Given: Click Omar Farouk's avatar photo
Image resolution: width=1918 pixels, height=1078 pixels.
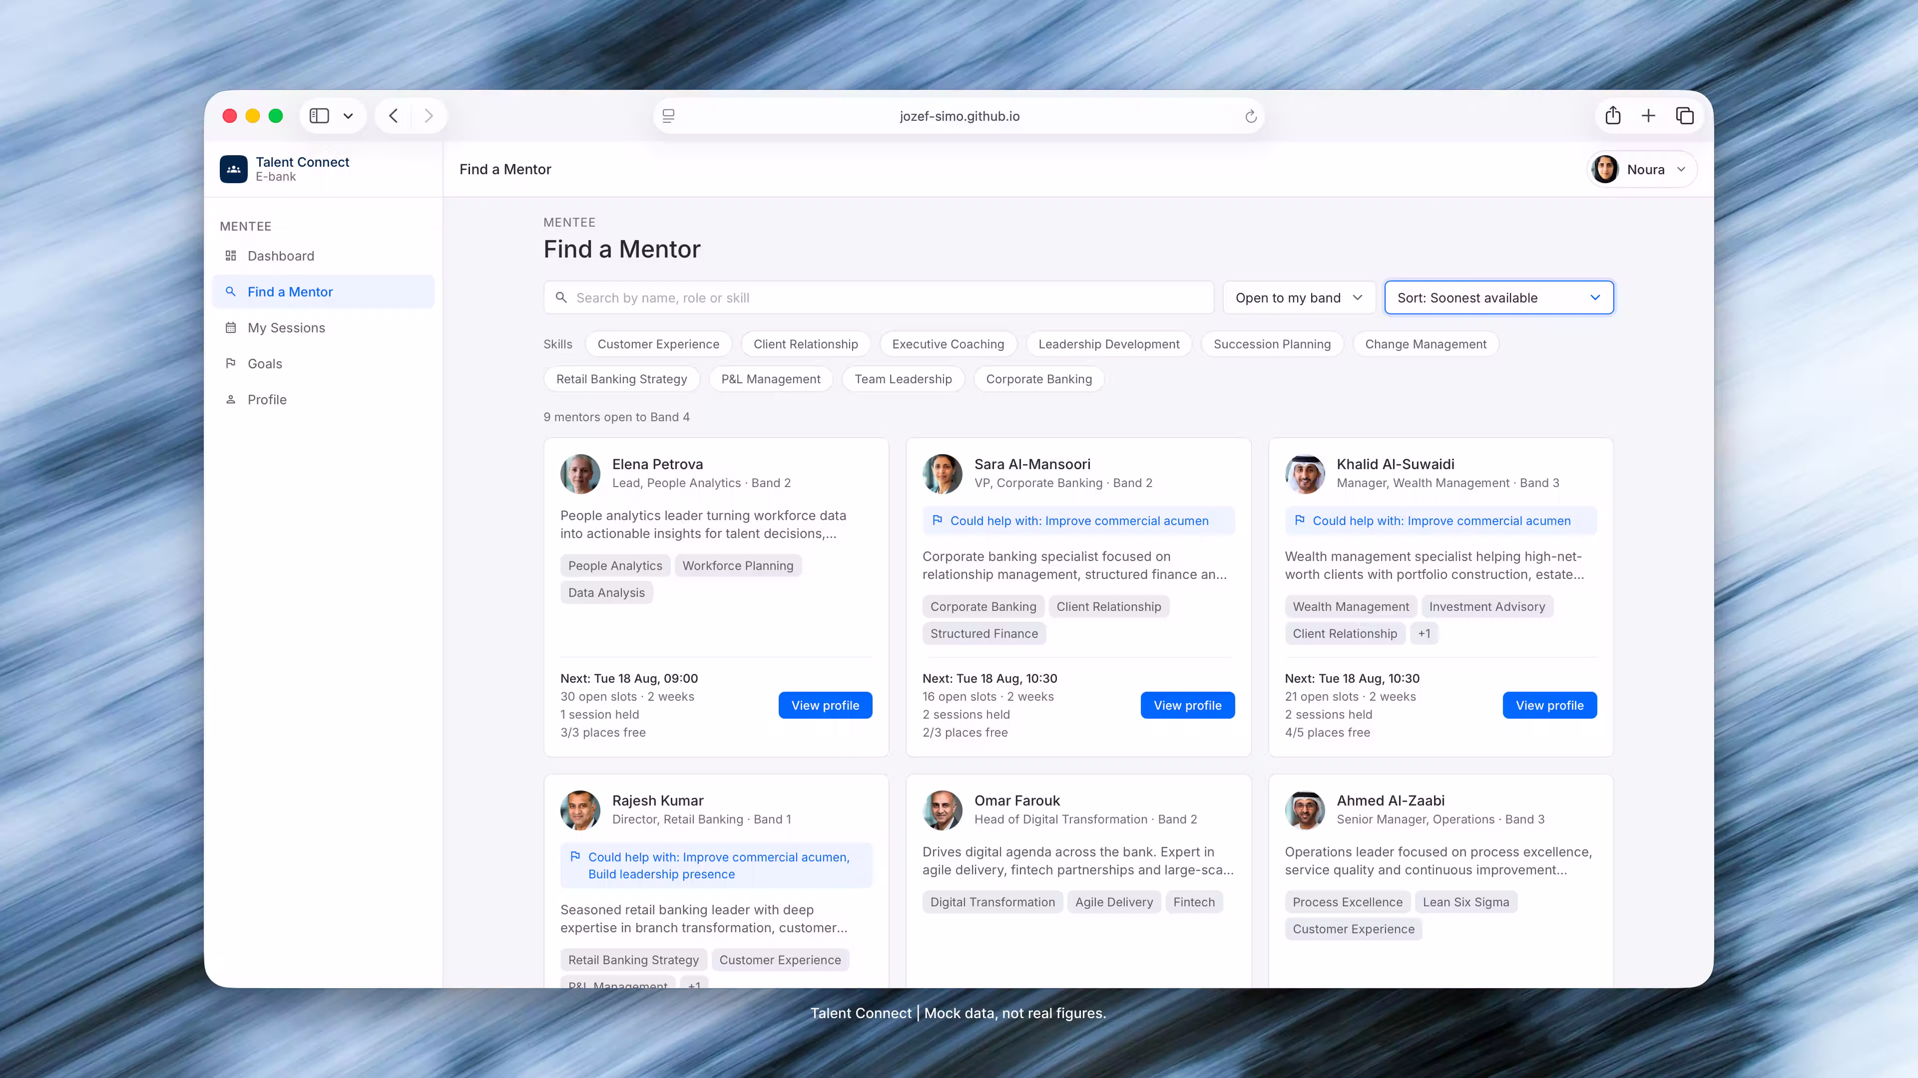Looking at the screenshot, I should [x=943, y=810].
